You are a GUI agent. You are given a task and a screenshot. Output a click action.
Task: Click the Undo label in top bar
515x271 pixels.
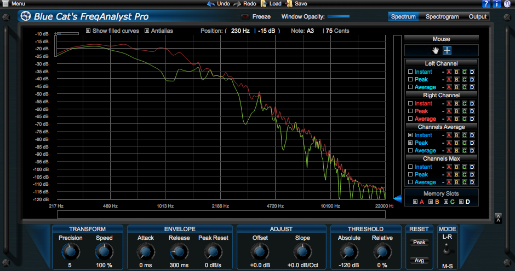coord(224,4)
